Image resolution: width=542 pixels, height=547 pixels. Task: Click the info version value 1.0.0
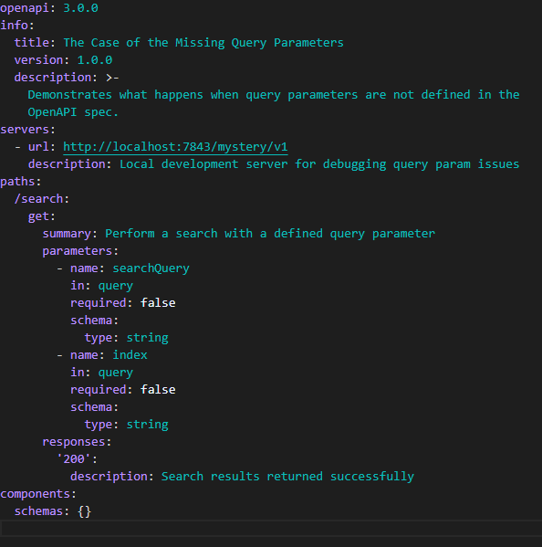[95, 60]
